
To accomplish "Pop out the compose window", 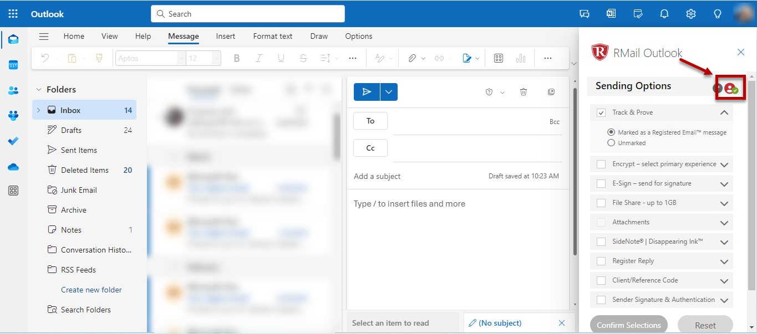I will (551, 92).
